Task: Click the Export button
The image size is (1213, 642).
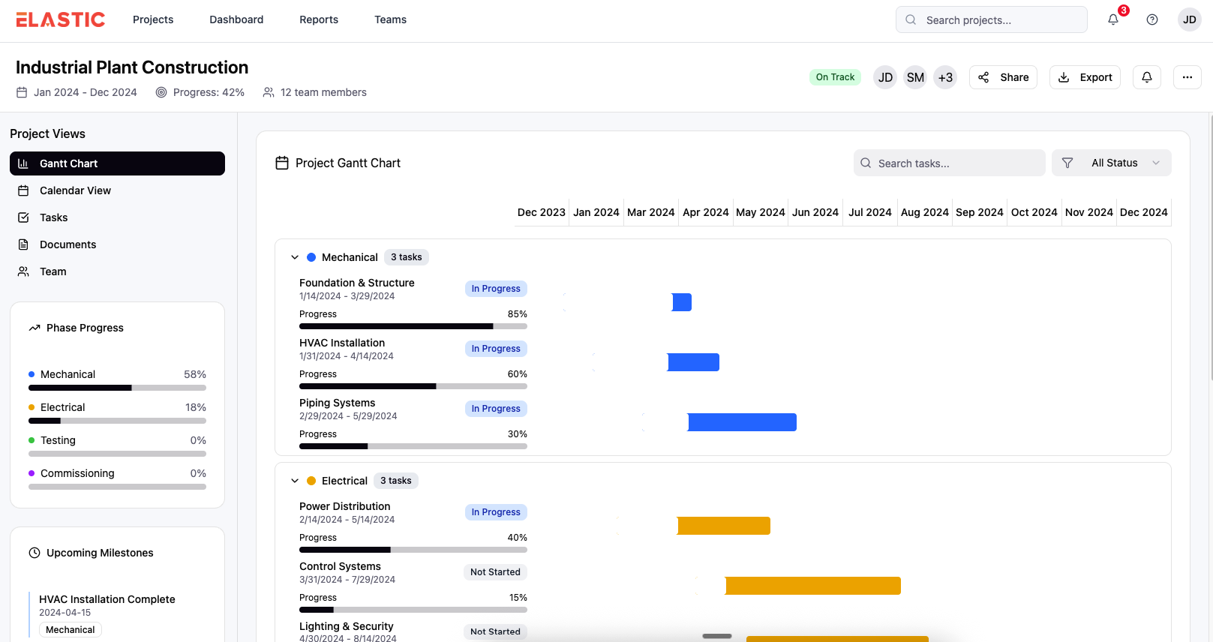Action: pos(1085,77)
